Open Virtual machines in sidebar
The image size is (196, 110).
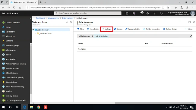(x=11, y=68)
